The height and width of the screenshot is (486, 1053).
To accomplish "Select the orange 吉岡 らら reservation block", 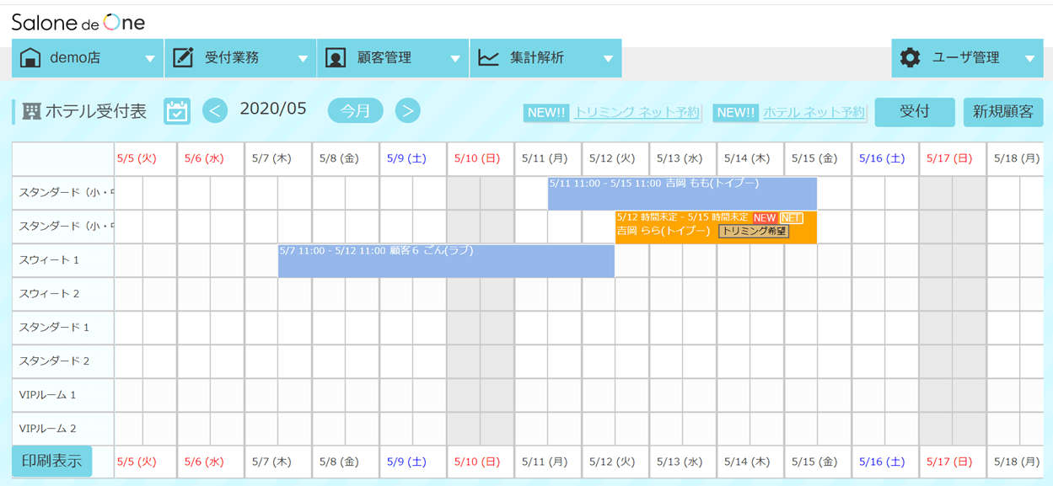I will [x=666, y=231].
